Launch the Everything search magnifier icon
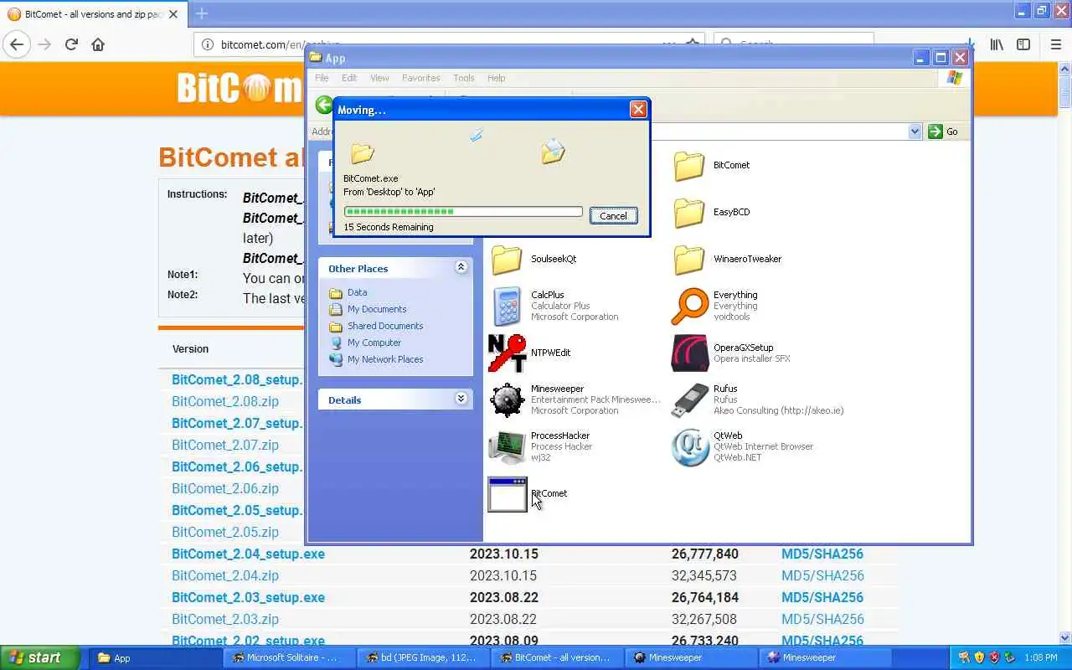The height and width of the screenshot is (670, 1072). [x=690, y=306]
